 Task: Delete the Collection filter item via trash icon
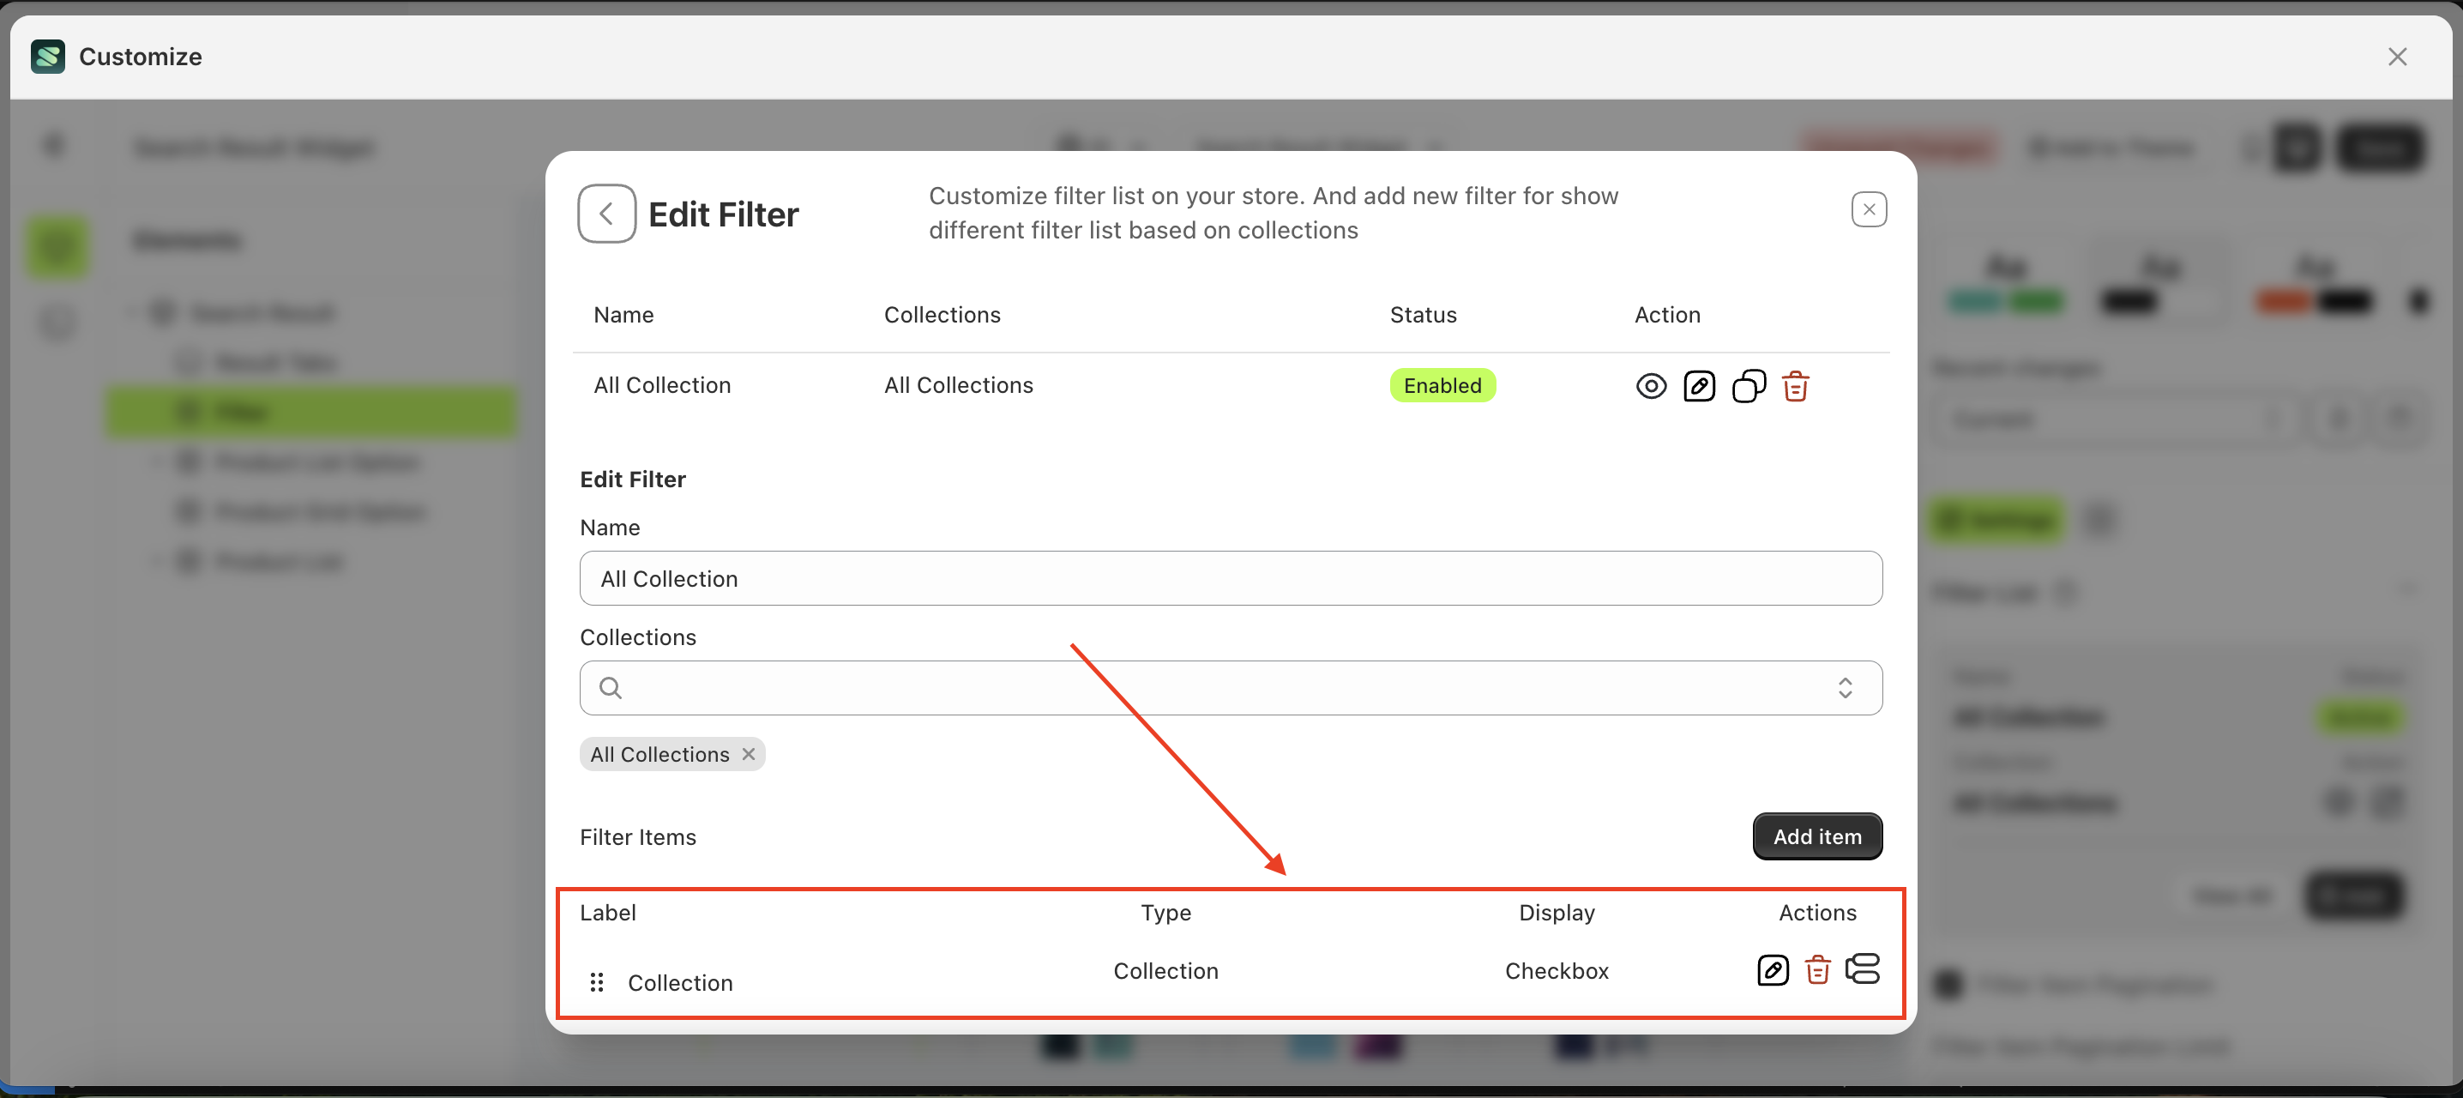pyautogui.click(x=1817, y=970)
